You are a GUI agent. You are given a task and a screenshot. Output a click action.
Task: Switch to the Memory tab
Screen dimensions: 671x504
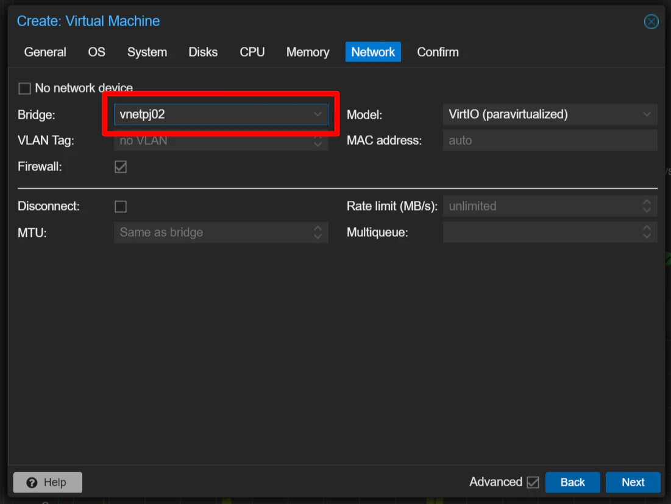tap(308, 52)
